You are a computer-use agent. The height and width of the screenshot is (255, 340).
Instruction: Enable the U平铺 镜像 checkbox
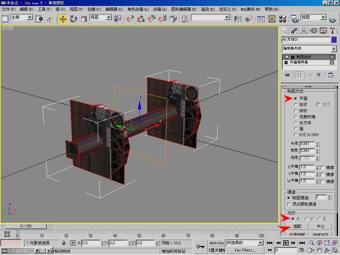pyautogui.click(x=322, y=167)
